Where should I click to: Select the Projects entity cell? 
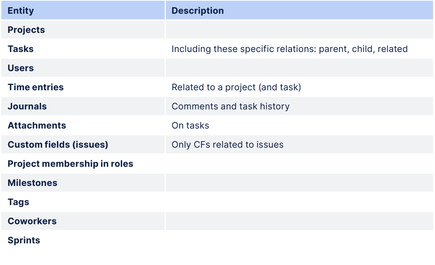(x=26, y=30)
